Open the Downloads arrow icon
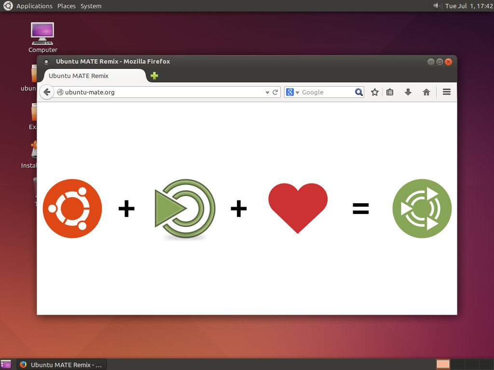 pos(408,92)
